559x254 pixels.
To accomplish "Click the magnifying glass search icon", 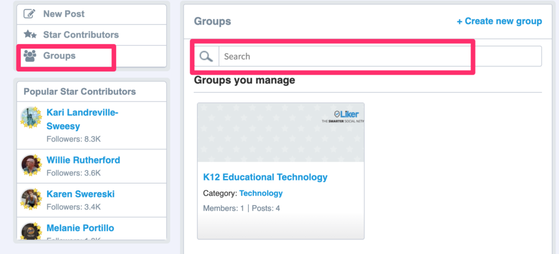I will (206, 56).
